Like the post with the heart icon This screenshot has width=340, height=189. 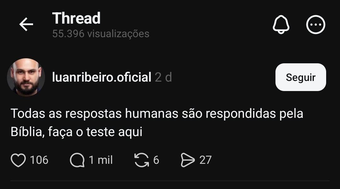pos(18,160)
